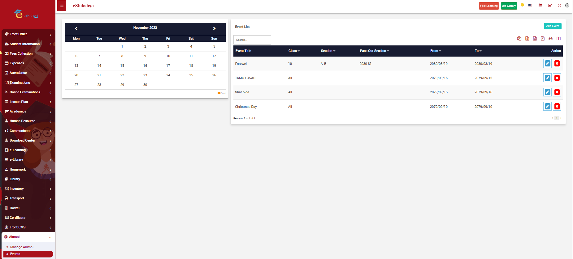Open calendar icon in top header
This screenshot has width=573, height=259.
[x=540, y=6]
